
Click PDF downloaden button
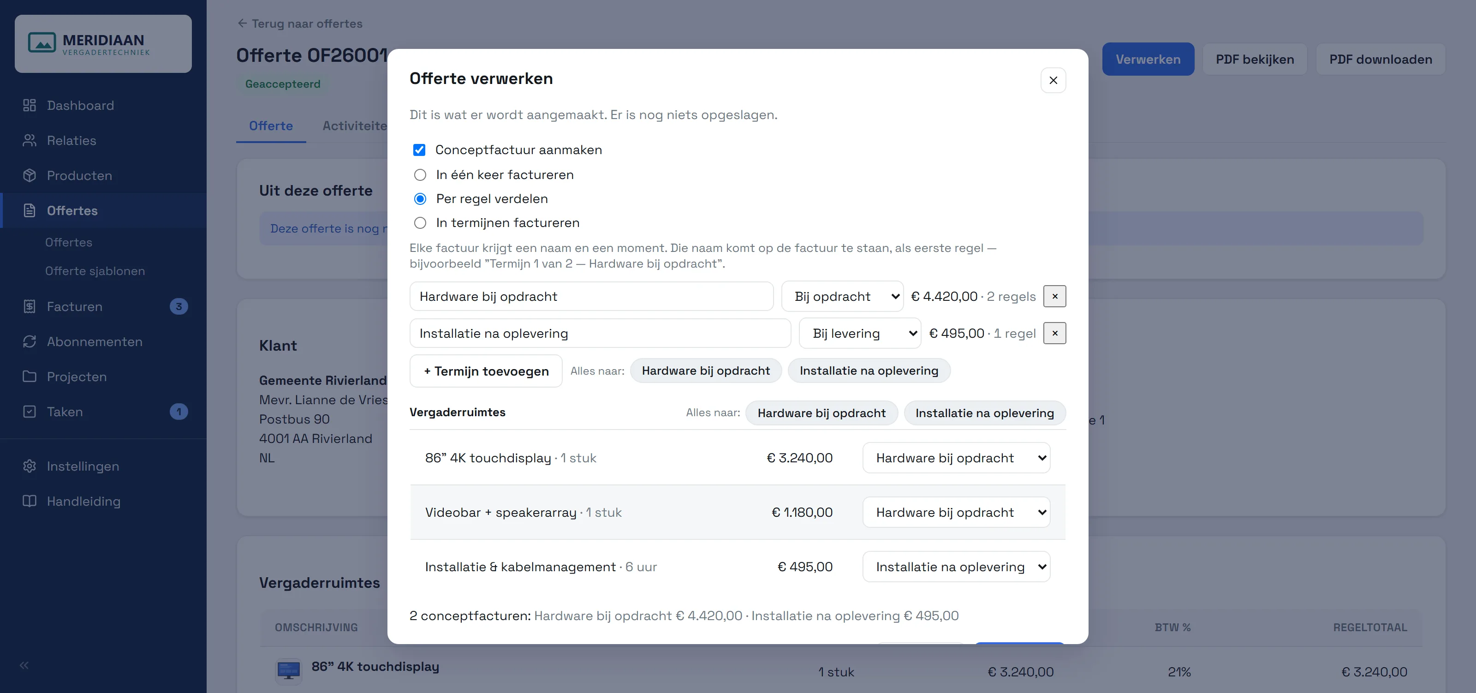click(1381, 59)
